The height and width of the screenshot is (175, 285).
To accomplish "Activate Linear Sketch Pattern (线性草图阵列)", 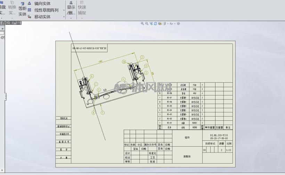I will pos(43,10).
